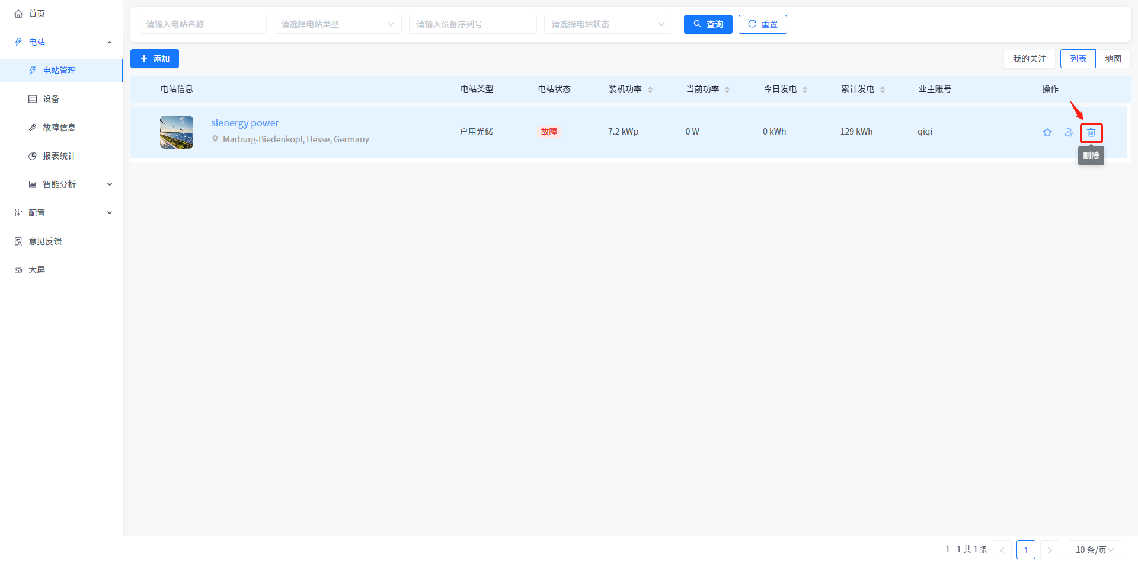Switch to 地图 map view
Screen dimensions: 1138x564
1113,59
